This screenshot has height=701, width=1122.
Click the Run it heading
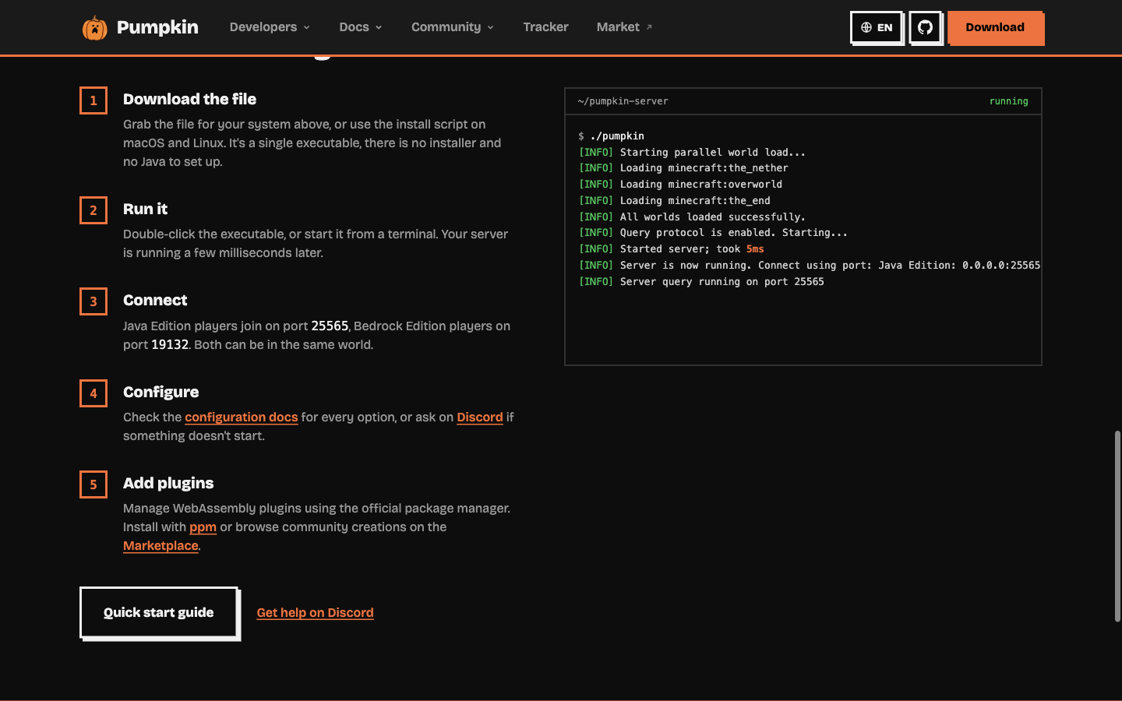pyautogui.click(x=145, y=209)
